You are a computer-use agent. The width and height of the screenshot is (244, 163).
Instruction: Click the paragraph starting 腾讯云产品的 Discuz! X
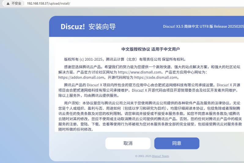[150, 90]
